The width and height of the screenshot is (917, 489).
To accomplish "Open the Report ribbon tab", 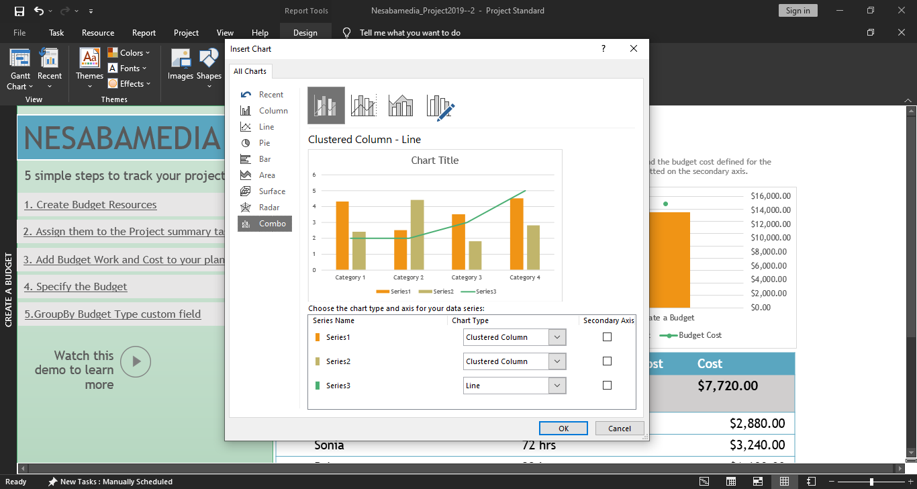I will pos(144,32).
